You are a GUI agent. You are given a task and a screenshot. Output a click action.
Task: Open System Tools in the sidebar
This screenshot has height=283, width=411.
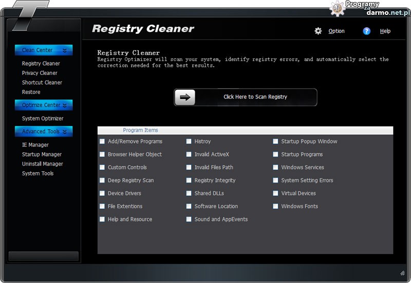(38, 173)
